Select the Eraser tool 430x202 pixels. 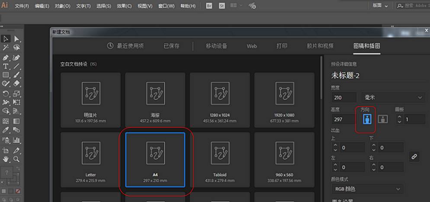(17, 83)
